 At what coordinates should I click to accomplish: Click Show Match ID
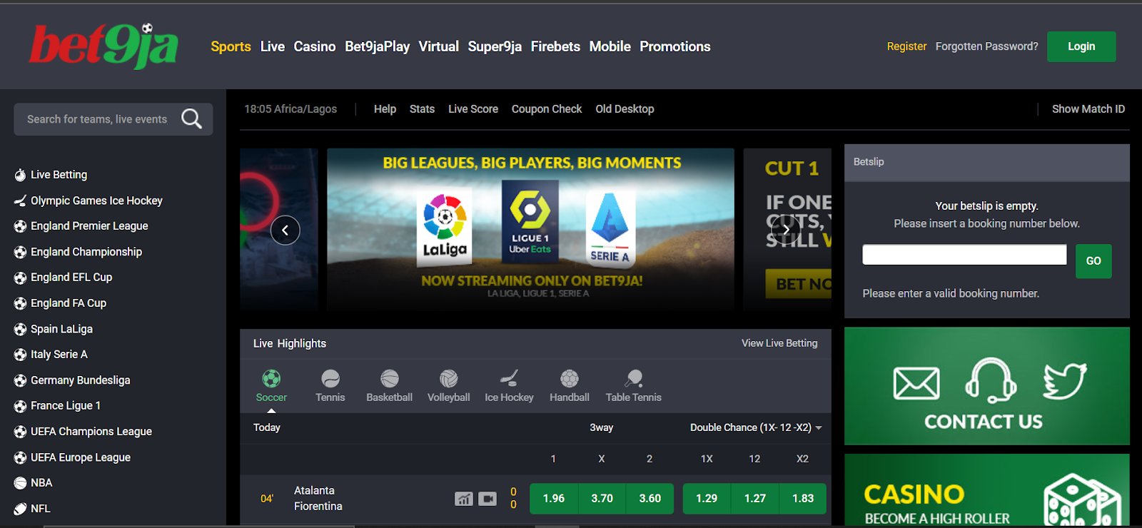[1088, 109]
